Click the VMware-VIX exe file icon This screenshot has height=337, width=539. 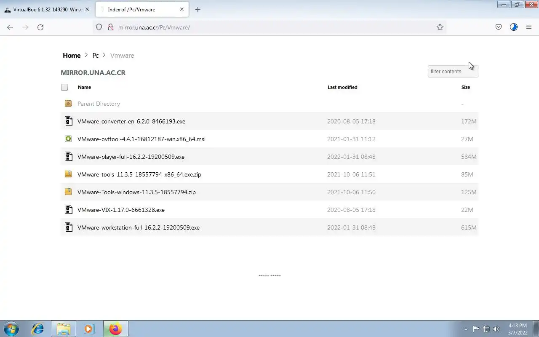coord(68,210)
